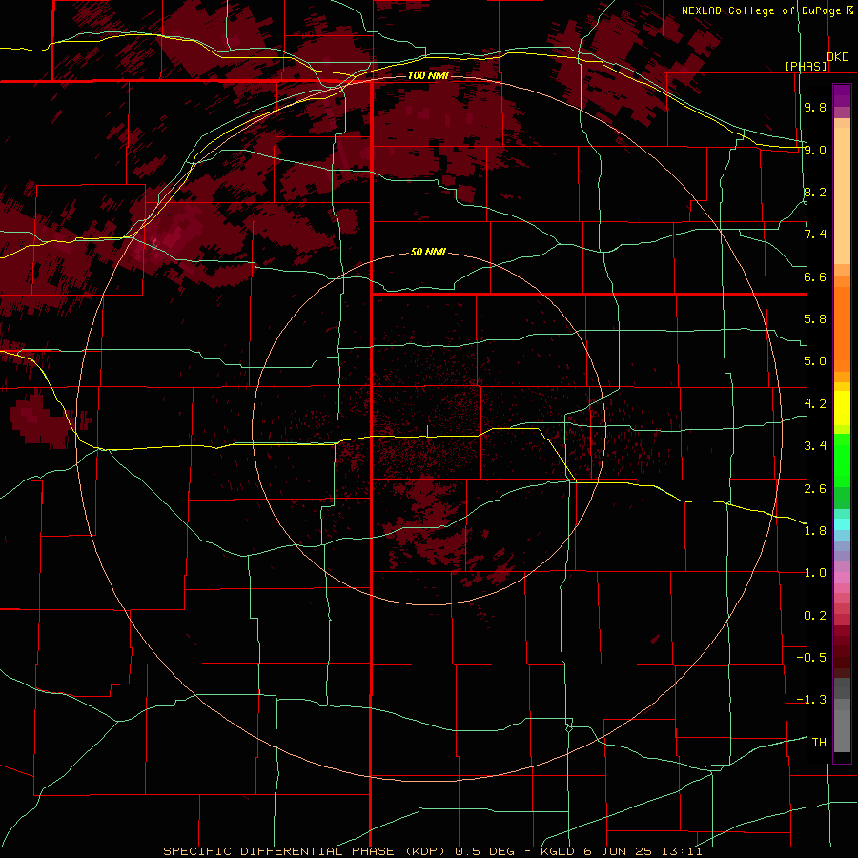858x858 pixels.
Task: Click the 6 JUN 25 date text
Action: point(619,851)
